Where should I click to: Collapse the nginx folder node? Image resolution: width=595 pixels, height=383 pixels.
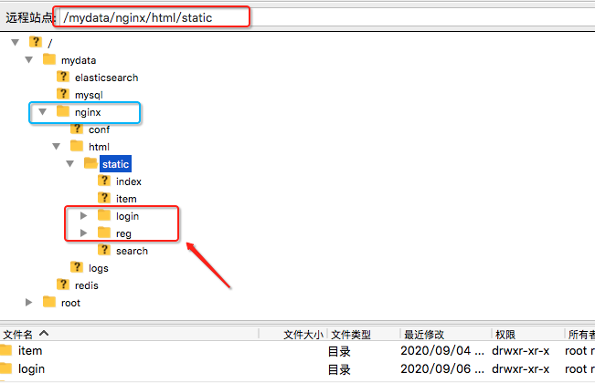42,112
